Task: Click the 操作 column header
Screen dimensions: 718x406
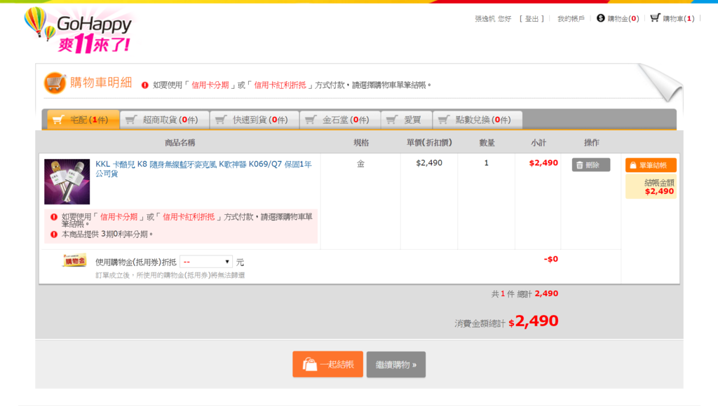Action: [591, 143]
